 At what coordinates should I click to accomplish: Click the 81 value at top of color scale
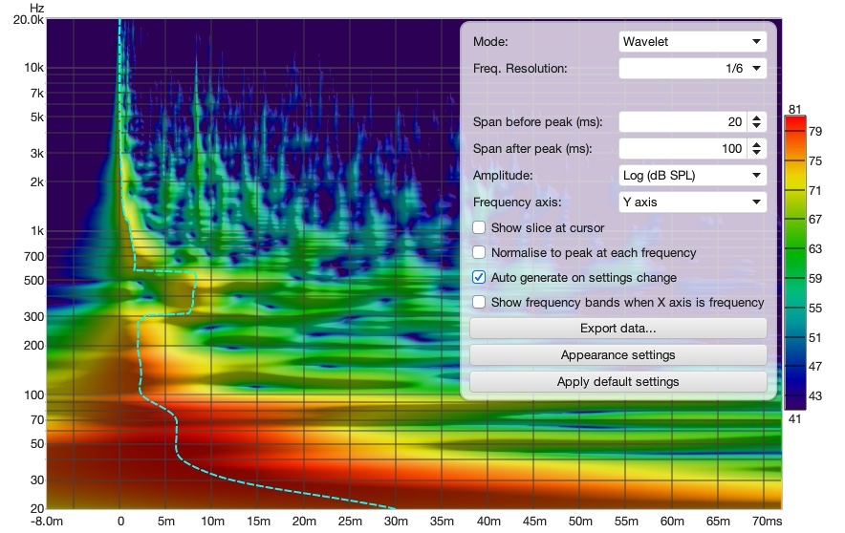pyautogui.click(x=795, y=109)
